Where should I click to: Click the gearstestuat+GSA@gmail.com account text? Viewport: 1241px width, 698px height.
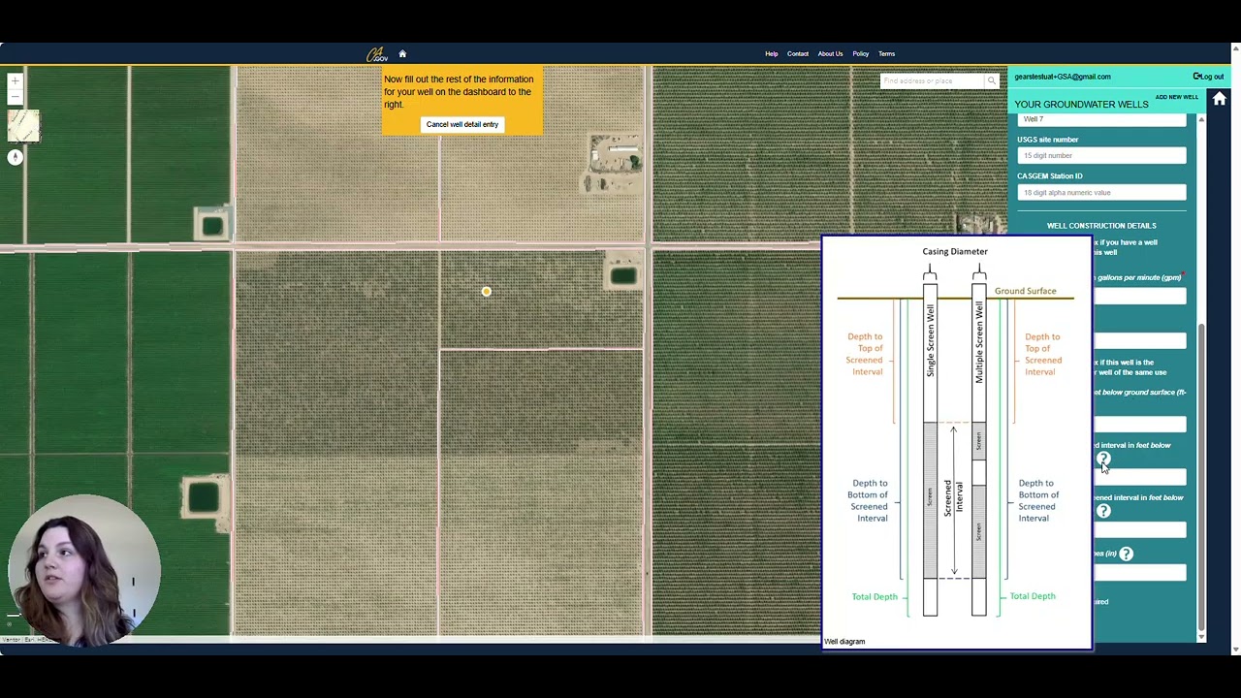coord(1063,77)
